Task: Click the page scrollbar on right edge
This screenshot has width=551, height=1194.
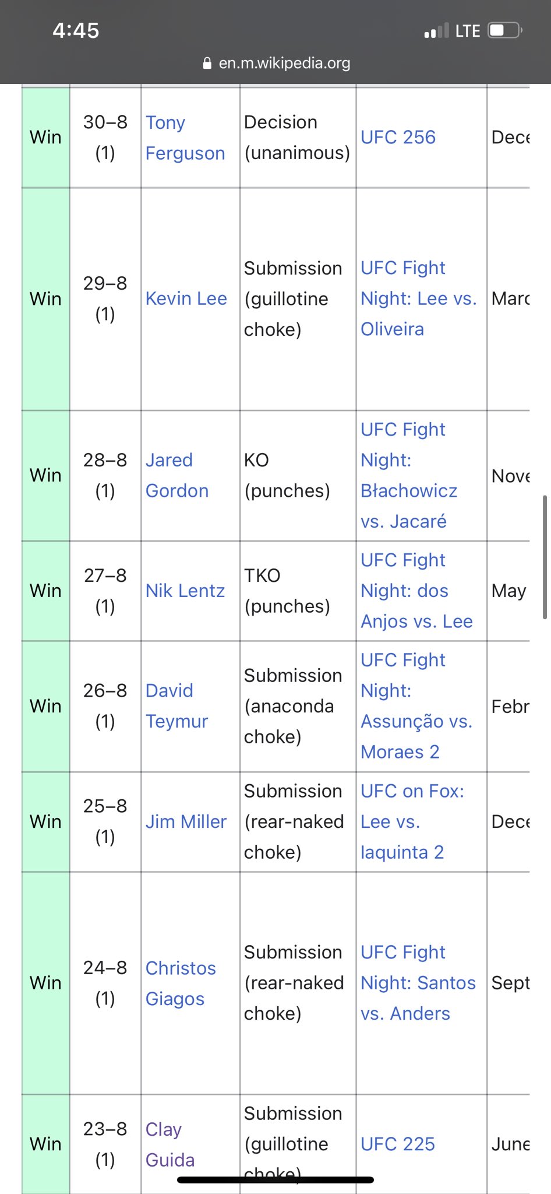Action: [x=545, y=557]
